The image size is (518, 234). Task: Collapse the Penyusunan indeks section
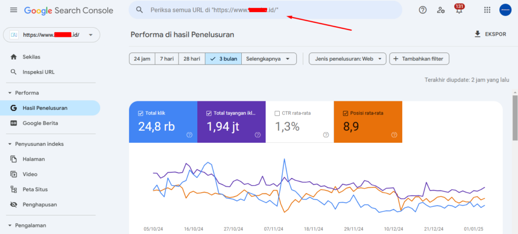(10, 144)
